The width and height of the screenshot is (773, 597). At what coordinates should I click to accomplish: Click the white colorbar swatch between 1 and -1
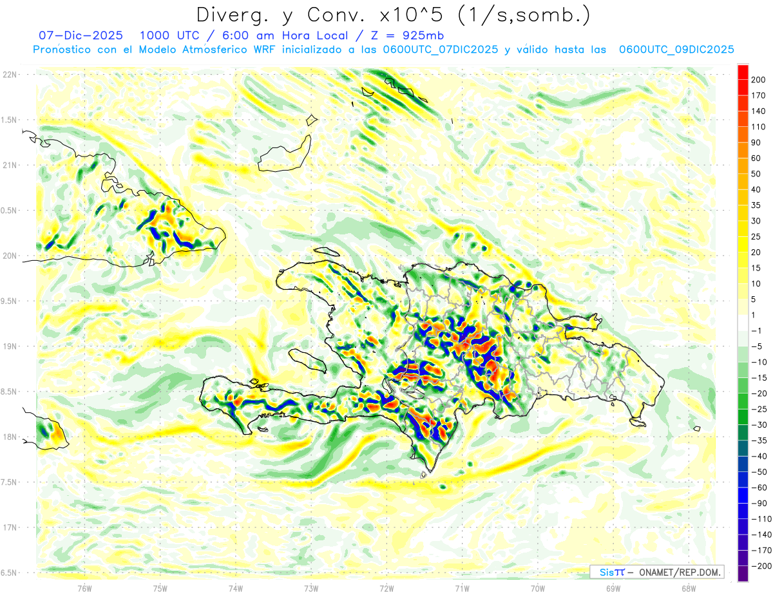(743, 323)
